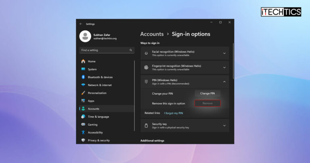
Task: Click the Accounts person icon
Action: pyautogui.click(x=83, y=108)
